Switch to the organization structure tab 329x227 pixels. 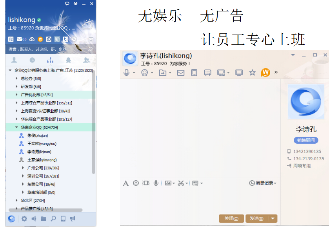click(x=50, y=60)
